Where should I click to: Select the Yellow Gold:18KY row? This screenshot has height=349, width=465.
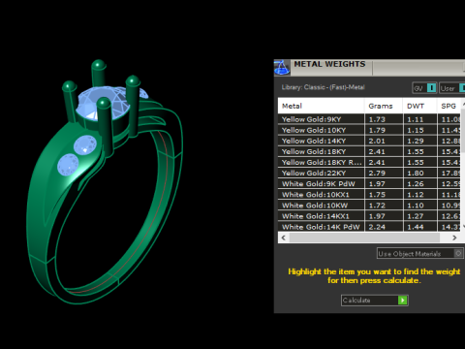[x=369, y=151]
